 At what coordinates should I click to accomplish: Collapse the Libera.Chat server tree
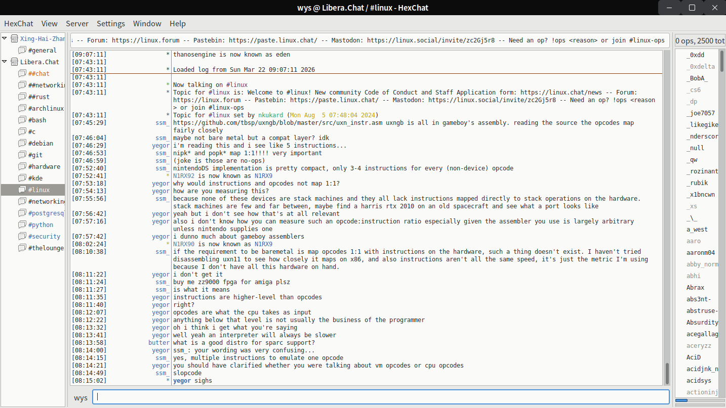pyautogui.click(x=5, y=62)
